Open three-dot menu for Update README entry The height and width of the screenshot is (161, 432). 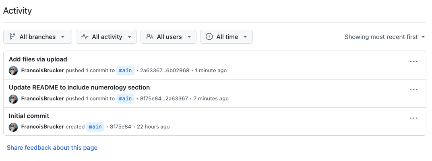tap(414, 90)
